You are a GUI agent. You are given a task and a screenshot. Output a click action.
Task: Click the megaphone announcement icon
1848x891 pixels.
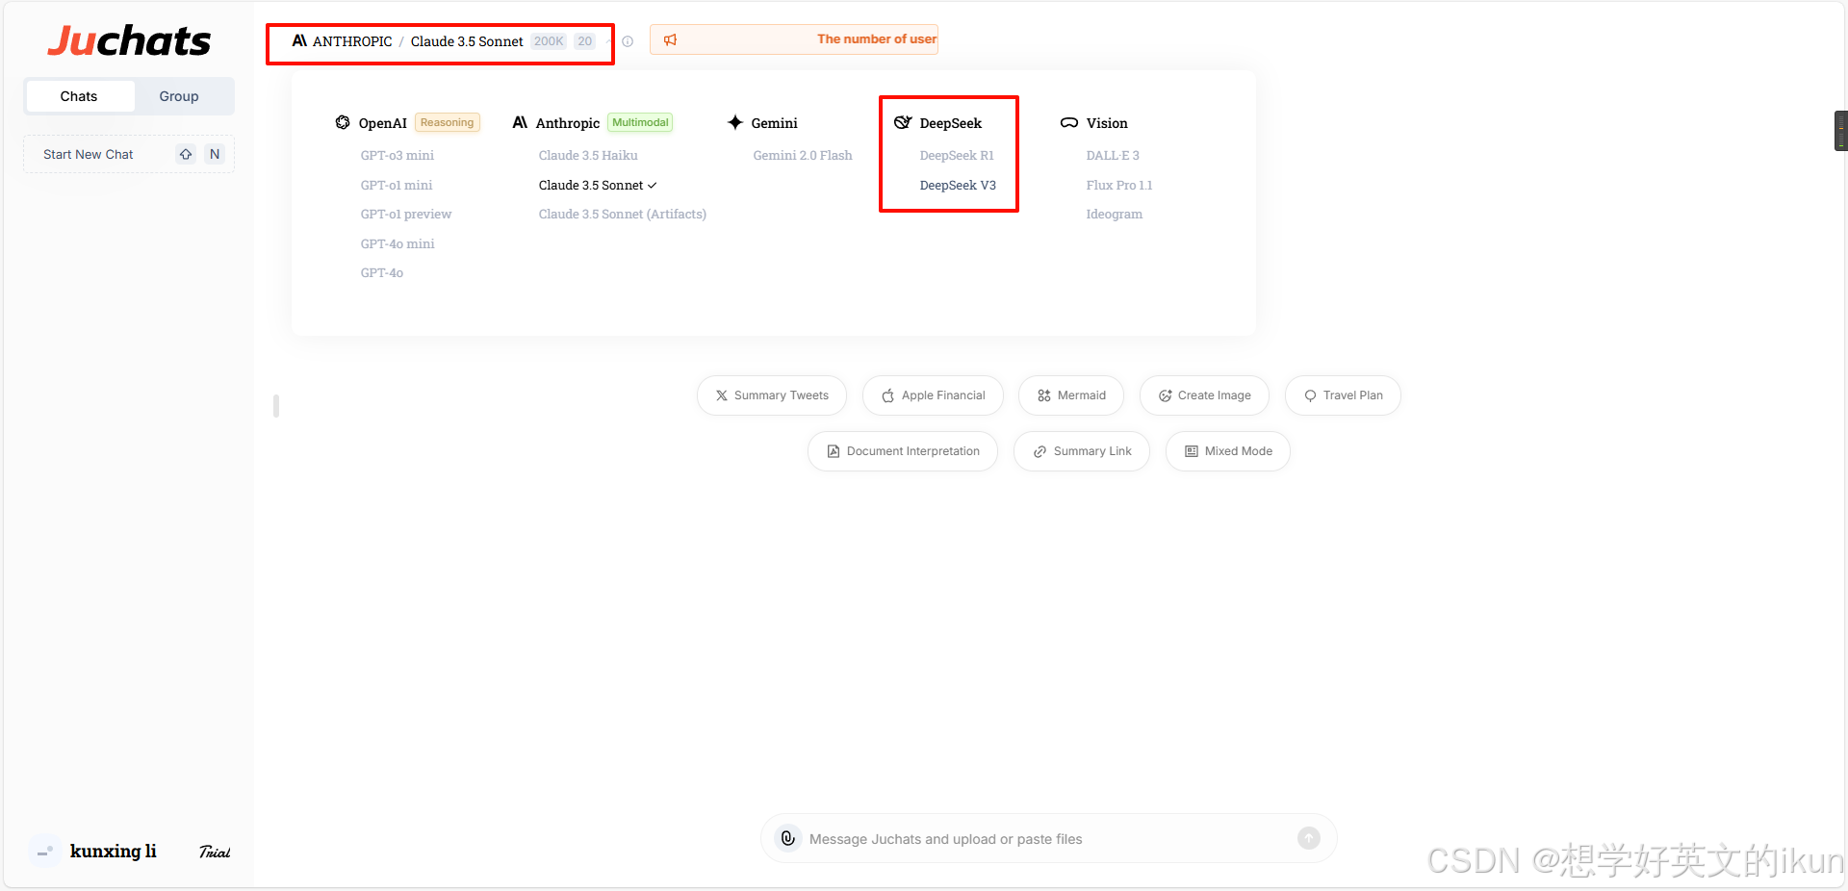click(x=671, y=39)
